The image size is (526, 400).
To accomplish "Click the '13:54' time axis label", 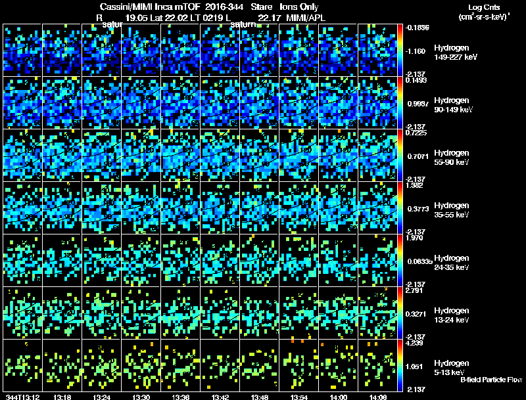I will pos(299,397).
